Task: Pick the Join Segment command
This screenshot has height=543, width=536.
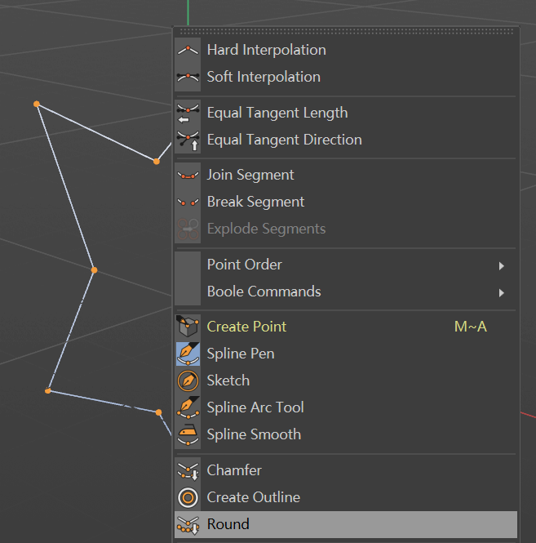Action: coord(346,175)
